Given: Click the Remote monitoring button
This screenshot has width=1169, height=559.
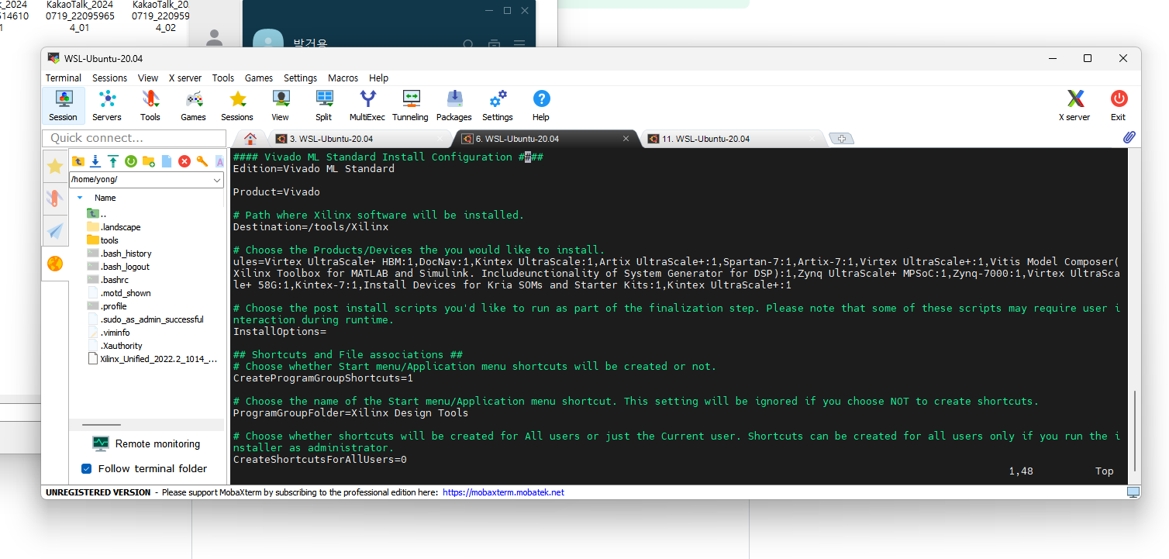Looking at the screenshot, I should [x=146, y=443].
